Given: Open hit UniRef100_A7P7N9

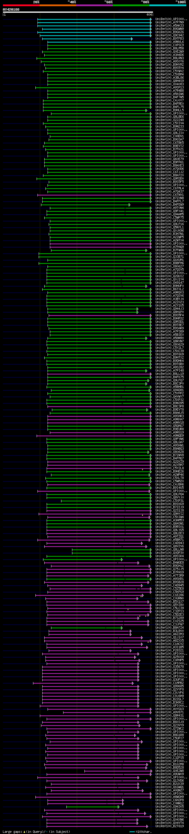Looking at the screenshot, I should point(170,22).
